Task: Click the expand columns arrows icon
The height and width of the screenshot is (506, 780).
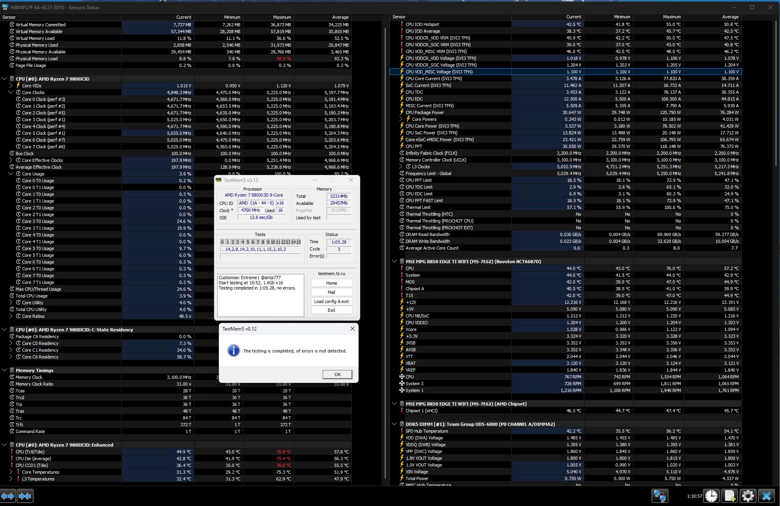Action: (x=8, y=496)
